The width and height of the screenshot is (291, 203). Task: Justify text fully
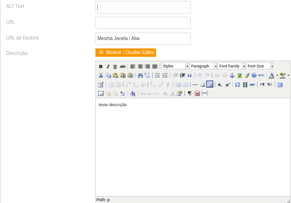click(x=155, y=67)
